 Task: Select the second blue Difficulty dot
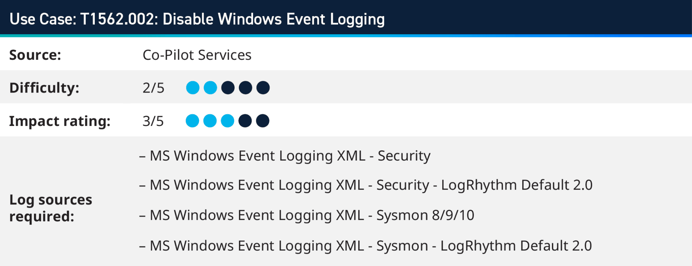[210, 88]
